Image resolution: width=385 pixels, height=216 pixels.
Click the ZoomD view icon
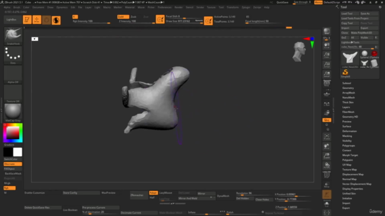[327, 156]
